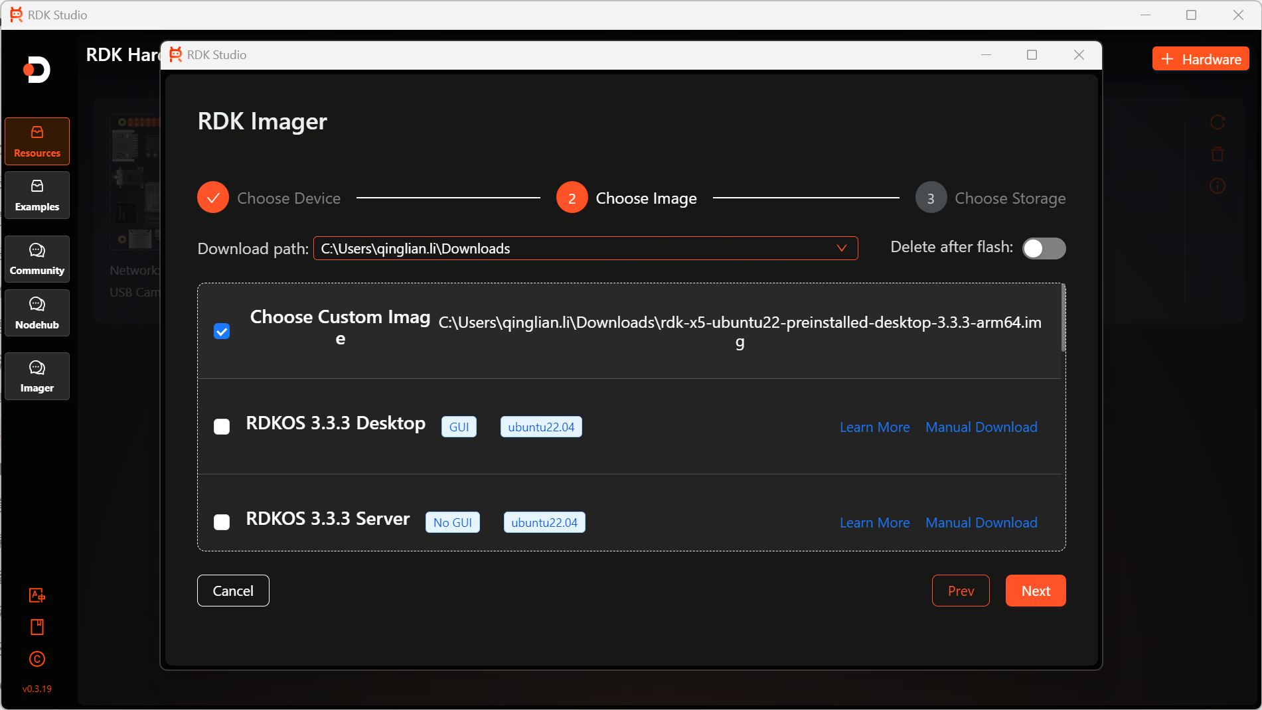Uncheck the Choose Custom Image checkbox
This screenshot has height=710, width=1262.
pyautogui.click(x=222, y=330)
